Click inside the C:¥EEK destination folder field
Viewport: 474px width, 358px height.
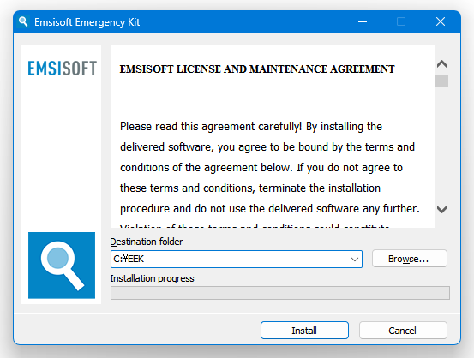[230, 259]
